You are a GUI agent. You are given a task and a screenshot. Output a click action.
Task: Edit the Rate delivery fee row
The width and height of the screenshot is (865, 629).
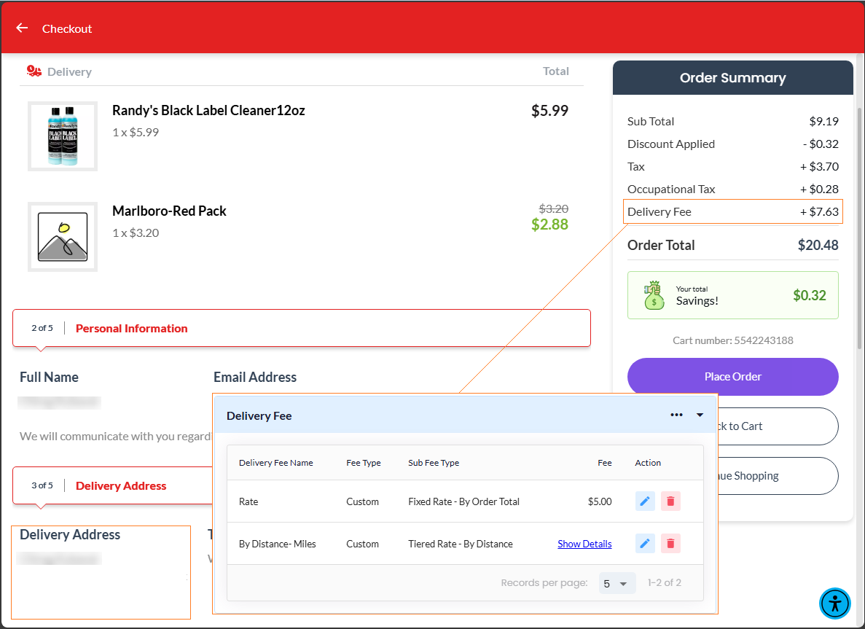pos(645,501)
